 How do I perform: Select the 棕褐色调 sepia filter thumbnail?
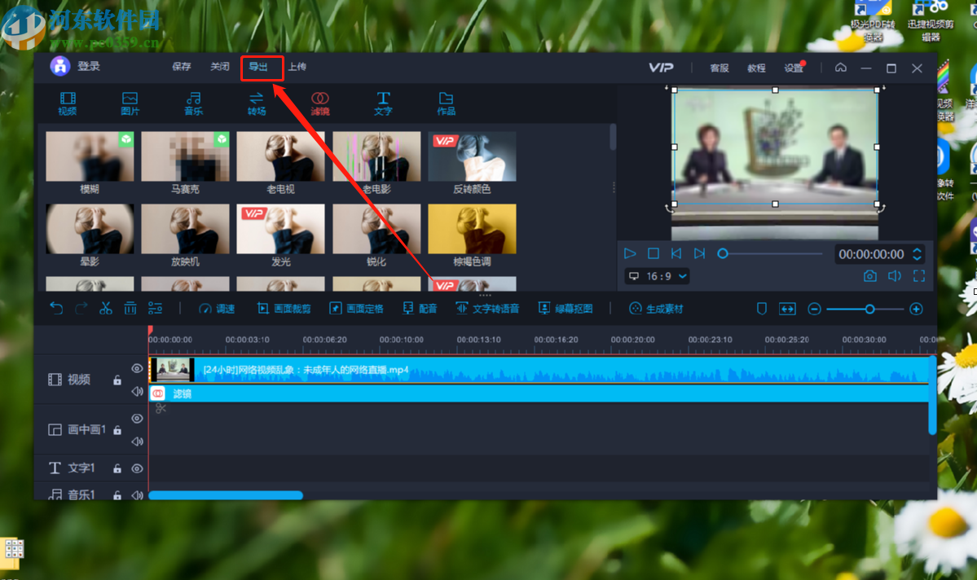(x=472, y=235)
